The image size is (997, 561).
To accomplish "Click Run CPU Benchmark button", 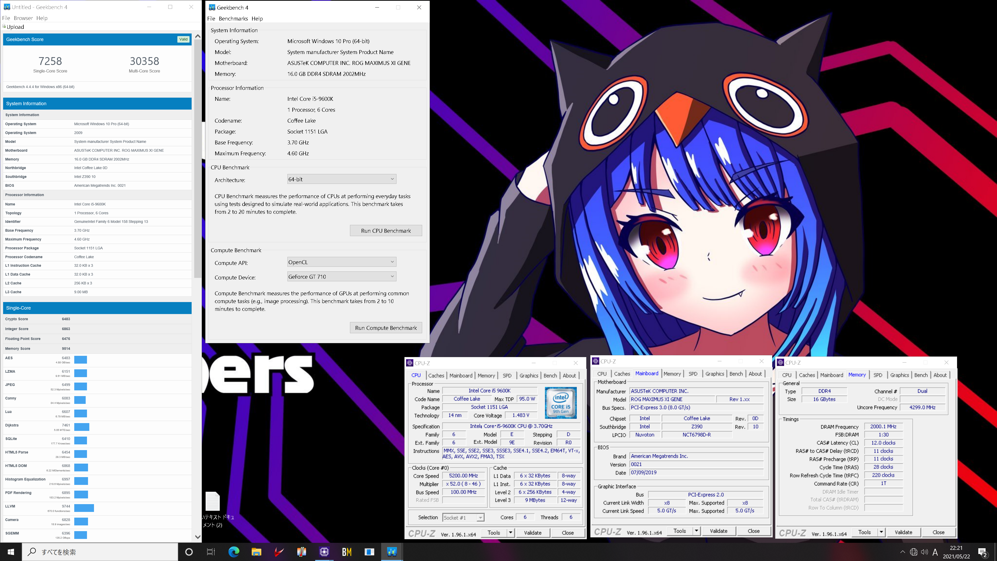I will [x=386, y=231].
